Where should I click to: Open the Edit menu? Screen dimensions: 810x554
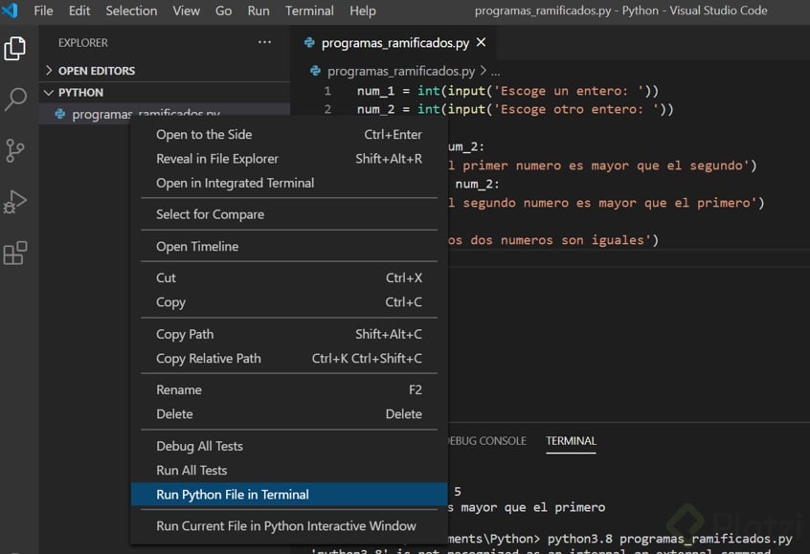pos(79,11)
